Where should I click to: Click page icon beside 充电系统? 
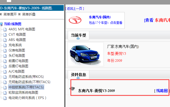click(x=5, y=45)
